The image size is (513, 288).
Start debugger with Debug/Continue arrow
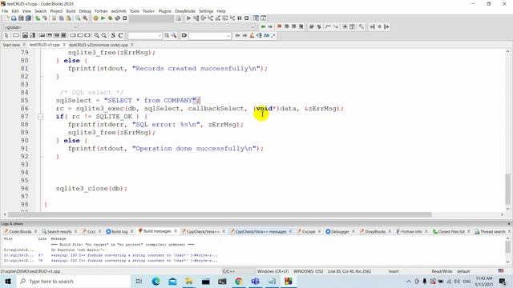pos(188,18)
